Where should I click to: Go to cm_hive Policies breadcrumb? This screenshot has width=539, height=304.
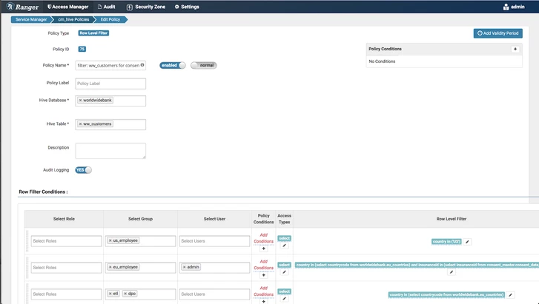(x=73, y=19)
